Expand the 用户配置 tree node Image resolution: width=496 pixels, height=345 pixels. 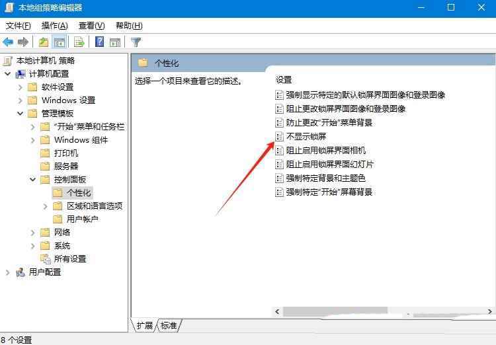point(8,272)
